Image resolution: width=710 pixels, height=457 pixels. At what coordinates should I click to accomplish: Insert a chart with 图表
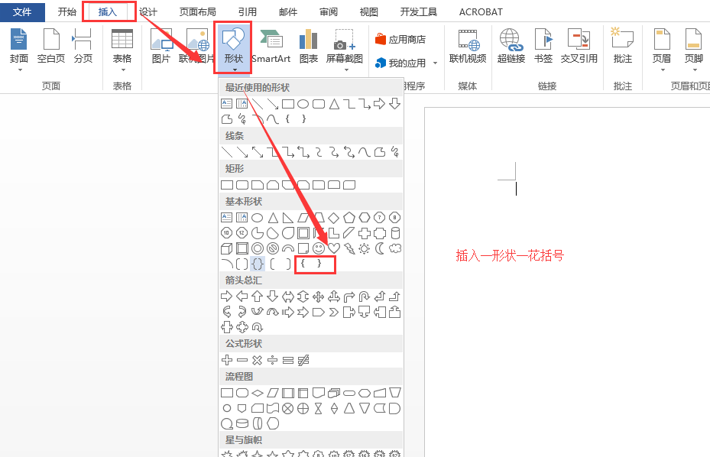point(309,45)
